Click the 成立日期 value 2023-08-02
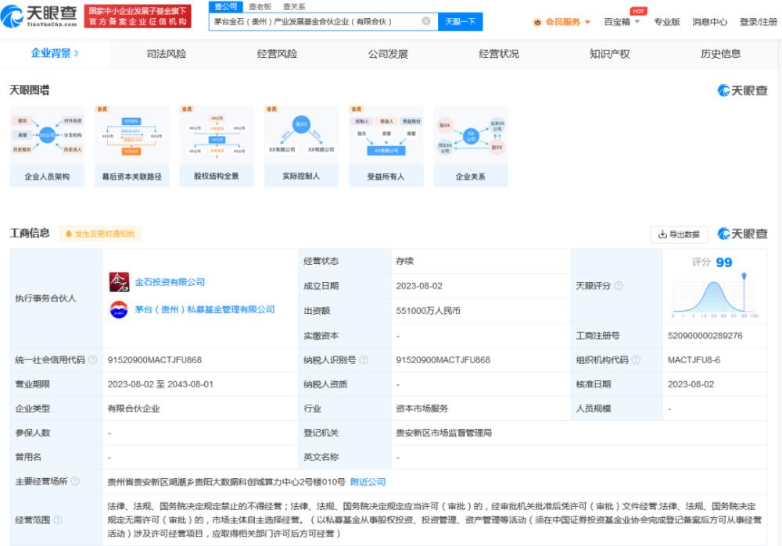 click(419, 286)
